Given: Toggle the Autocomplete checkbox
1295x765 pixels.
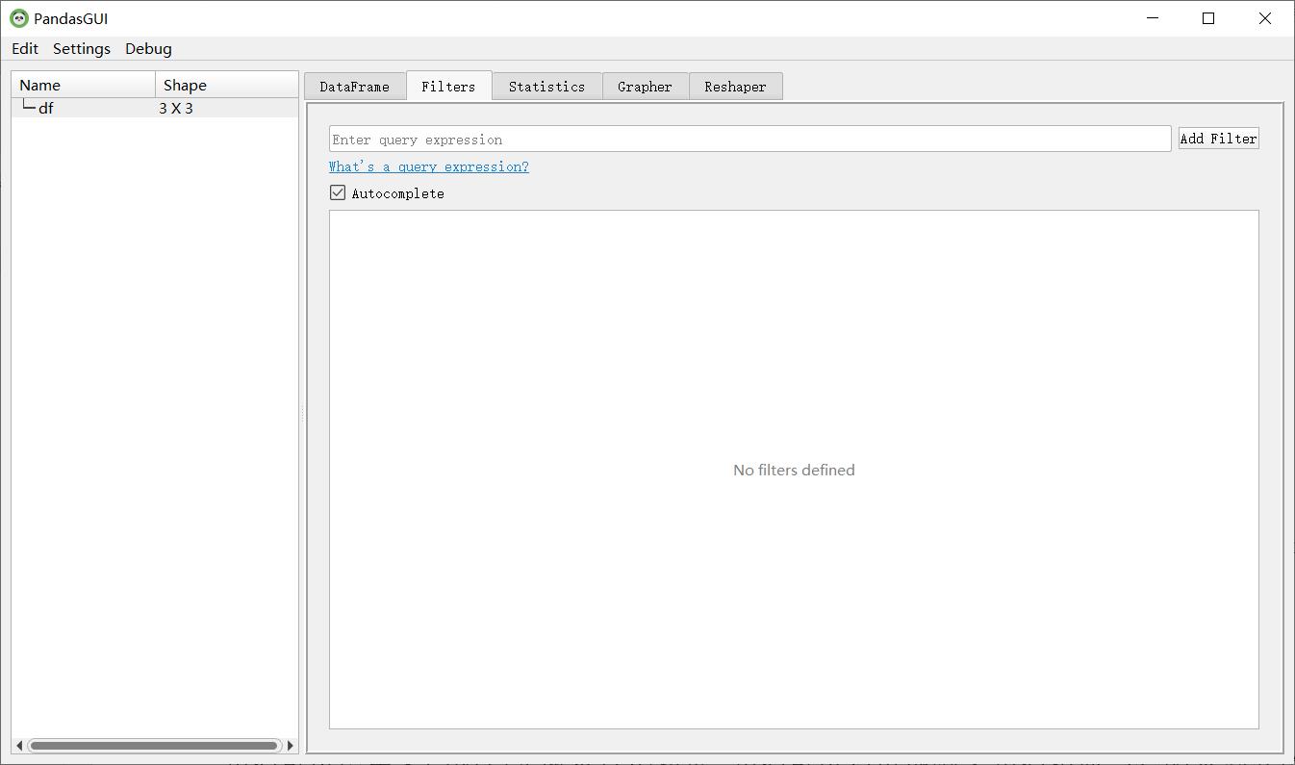Looking at the screenshot, I should pyautogui.click(x=338, y=192).
